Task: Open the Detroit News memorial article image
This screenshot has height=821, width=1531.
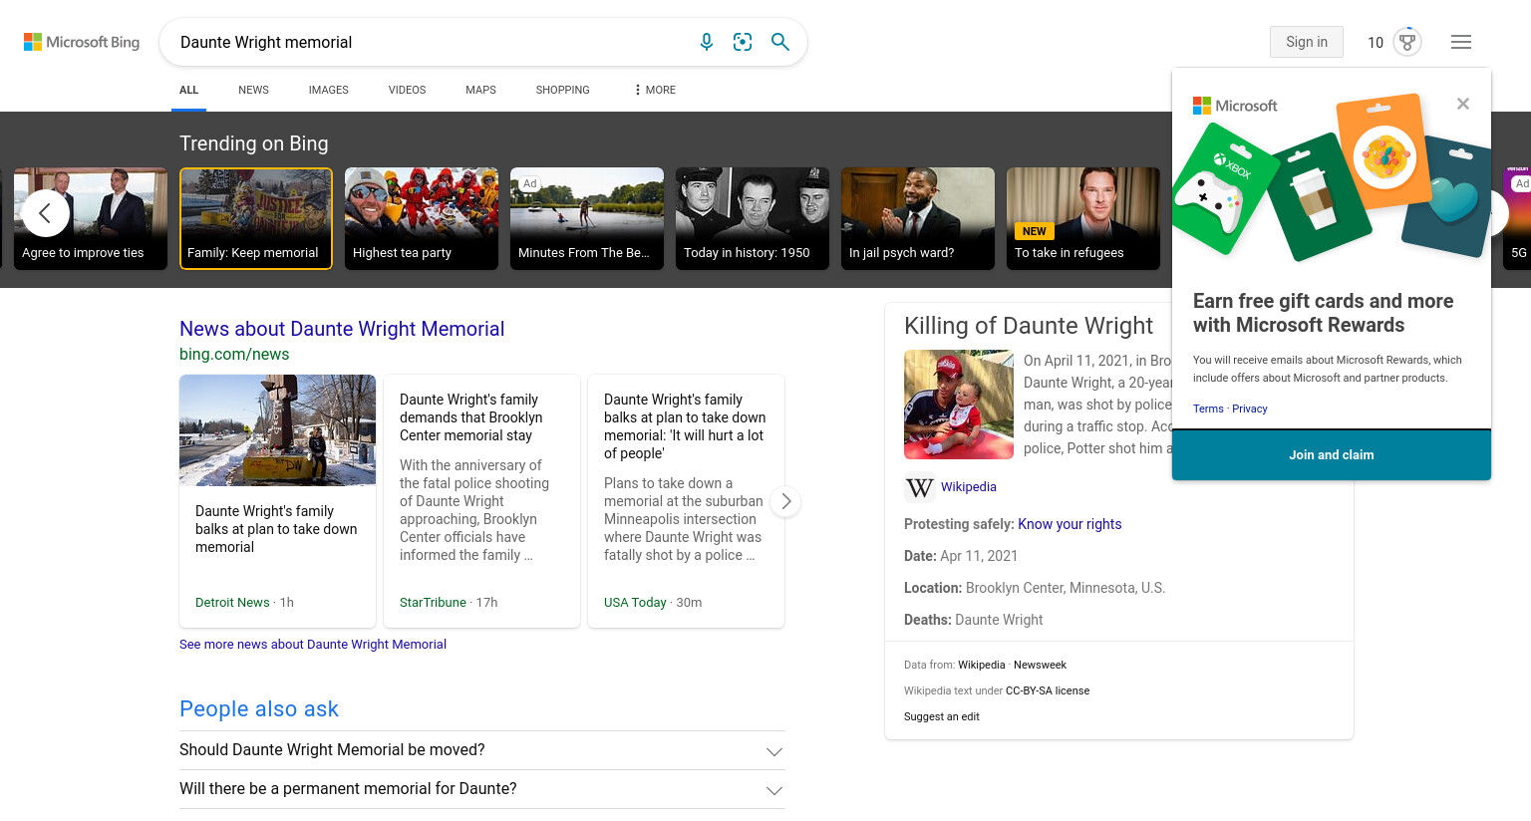Action: (x=278, y=430)
